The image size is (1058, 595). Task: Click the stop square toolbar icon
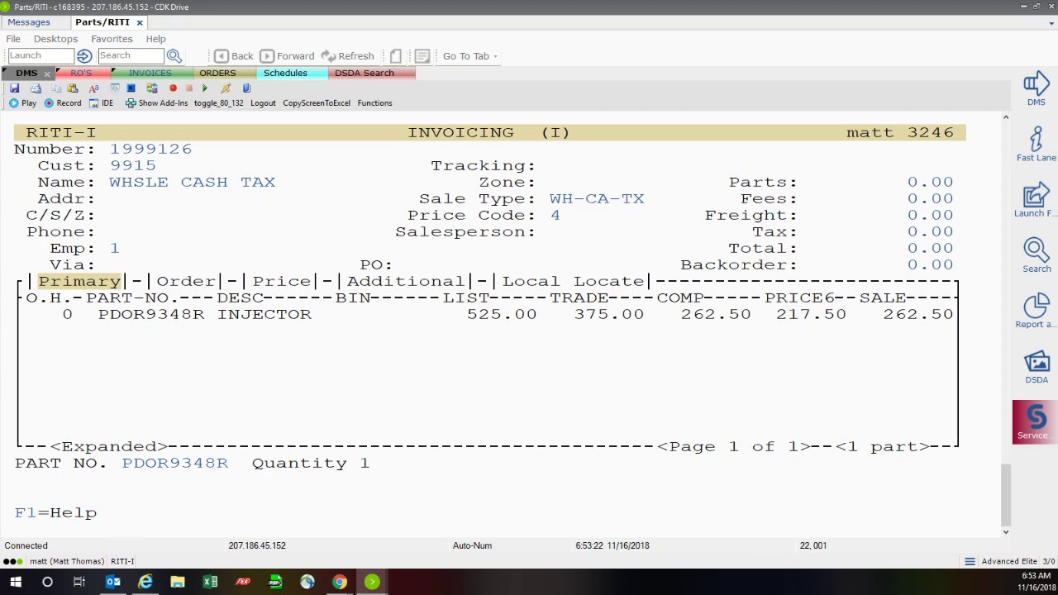pyautogui.click(x=189, y=88)
